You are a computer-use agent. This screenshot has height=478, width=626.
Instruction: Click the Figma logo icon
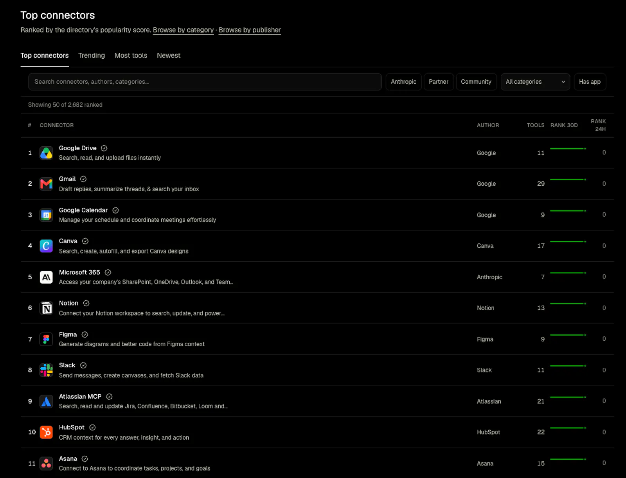click(x=46, y=339)
